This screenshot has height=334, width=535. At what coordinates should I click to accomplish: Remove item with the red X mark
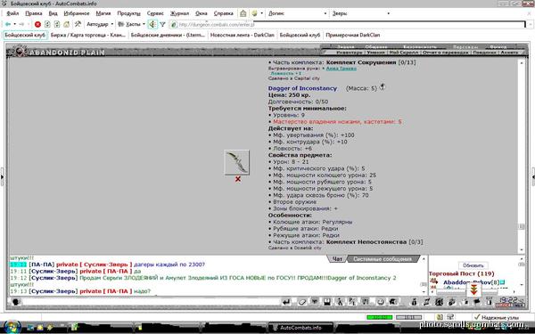238,179
